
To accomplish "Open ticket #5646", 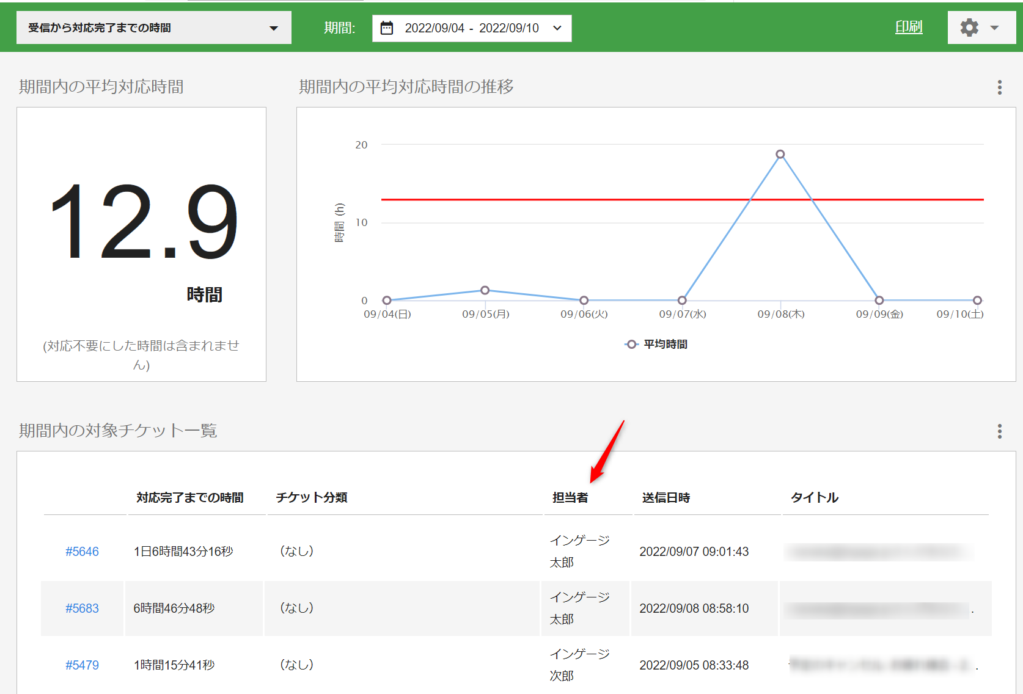I will 82,552.
